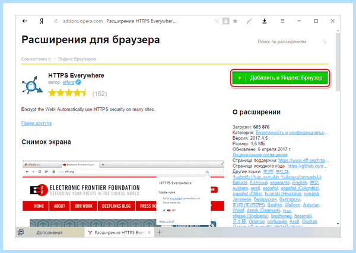This screenshot has width=356, height=253.
Task: Maximize the browser window
Action: (316, 21)
